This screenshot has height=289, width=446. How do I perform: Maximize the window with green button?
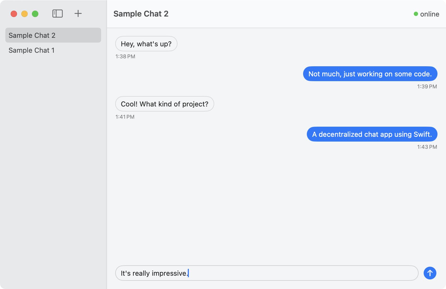coord(35,14)
